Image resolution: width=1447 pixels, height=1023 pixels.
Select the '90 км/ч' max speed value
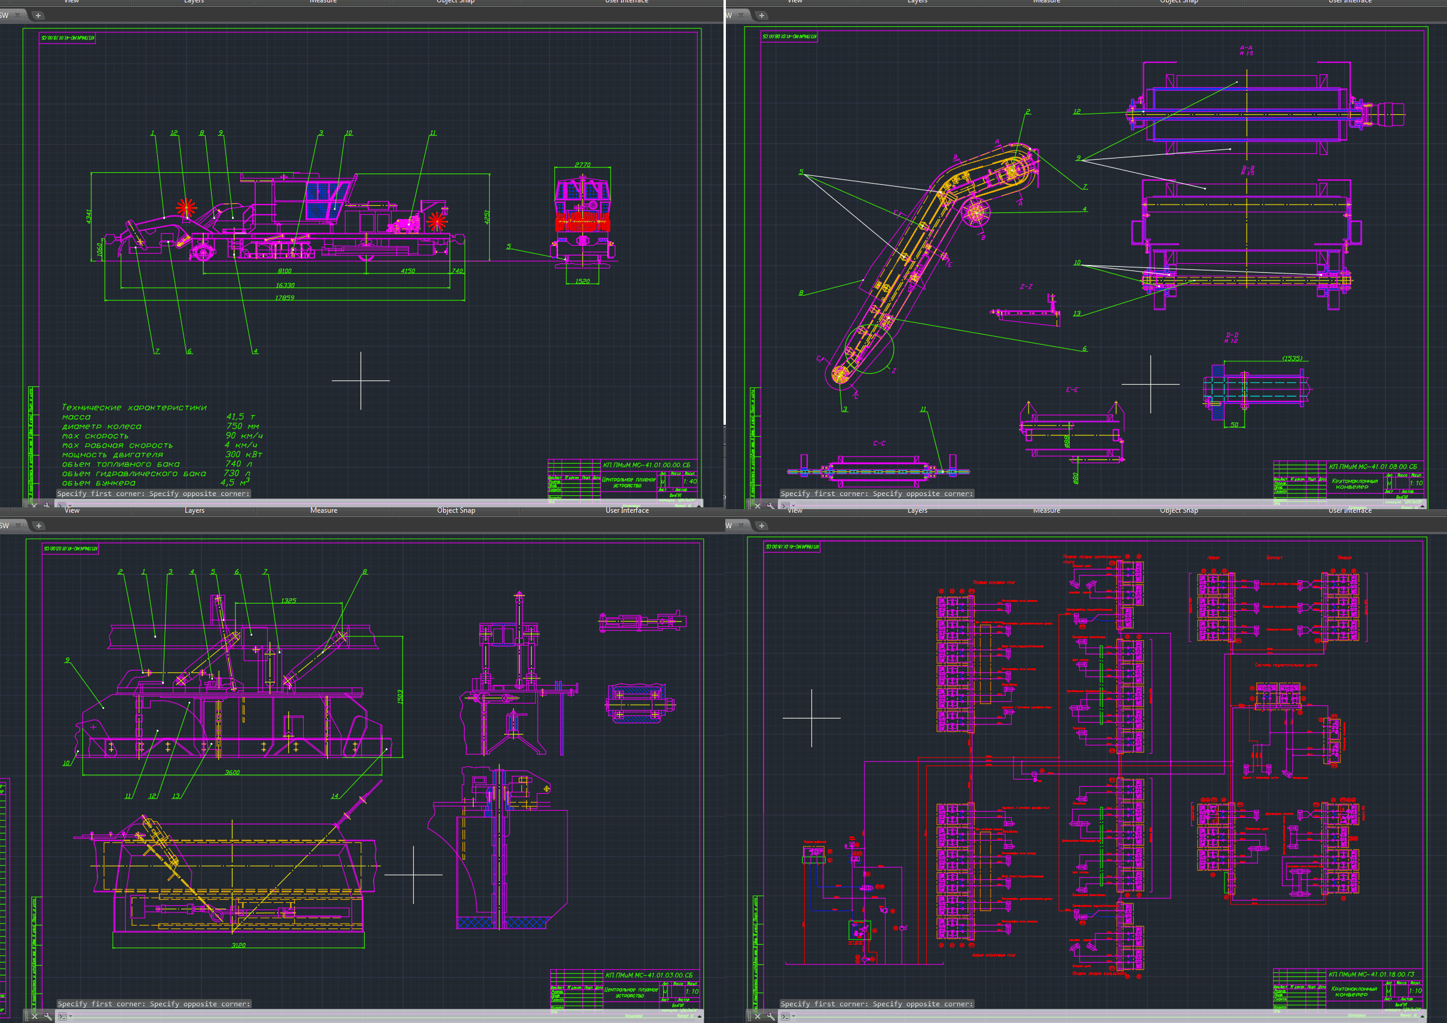[244, 436]
